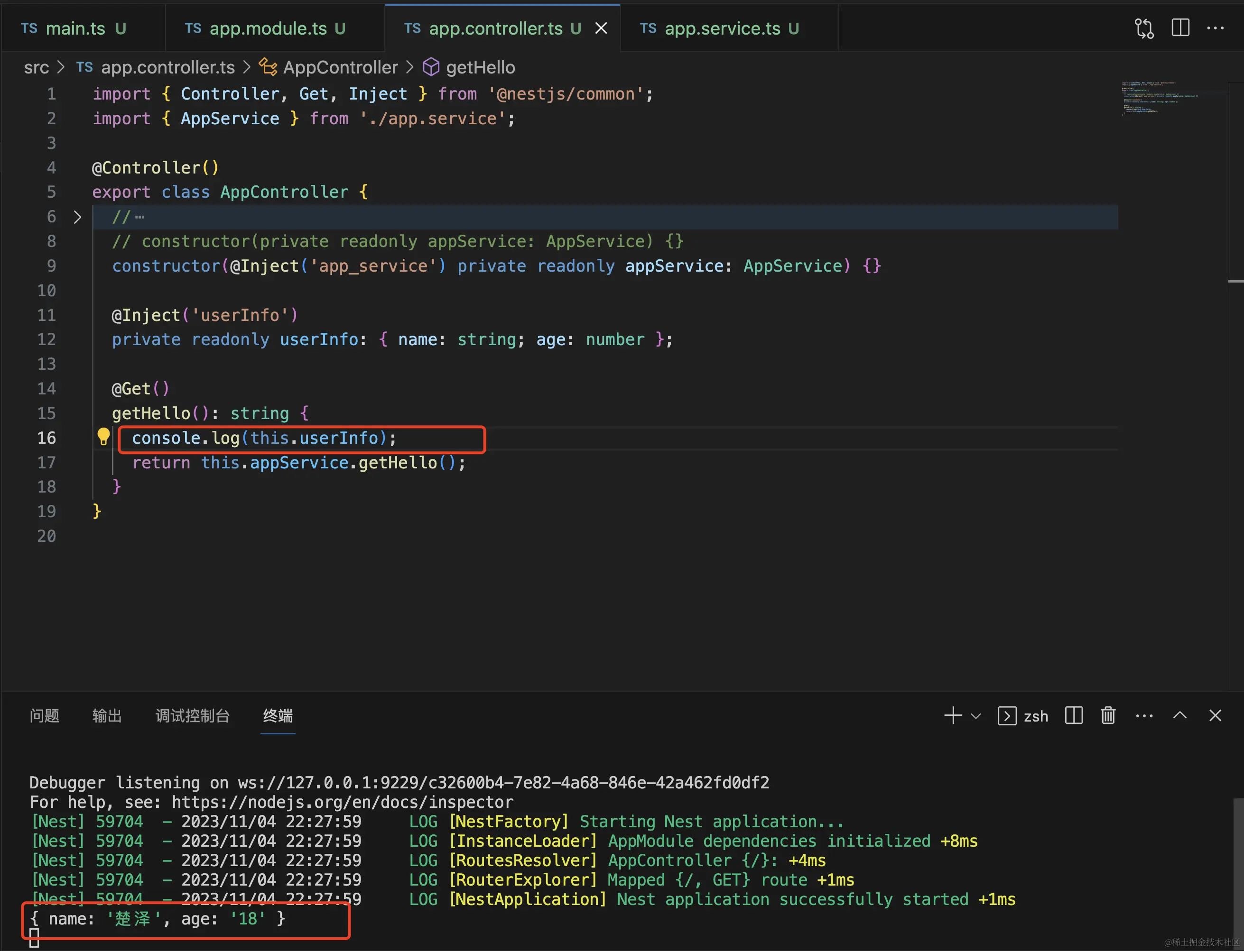Select the 终端 panel tab

tap(278, 715)
